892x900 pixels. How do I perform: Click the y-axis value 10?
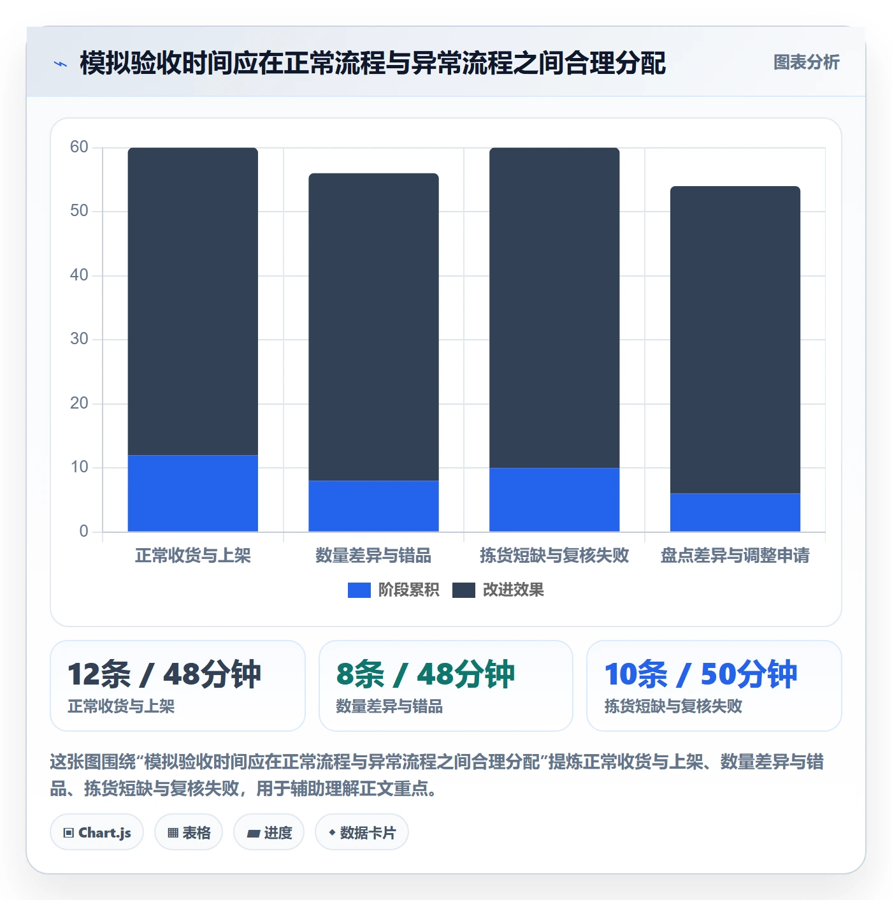[79, 467]
